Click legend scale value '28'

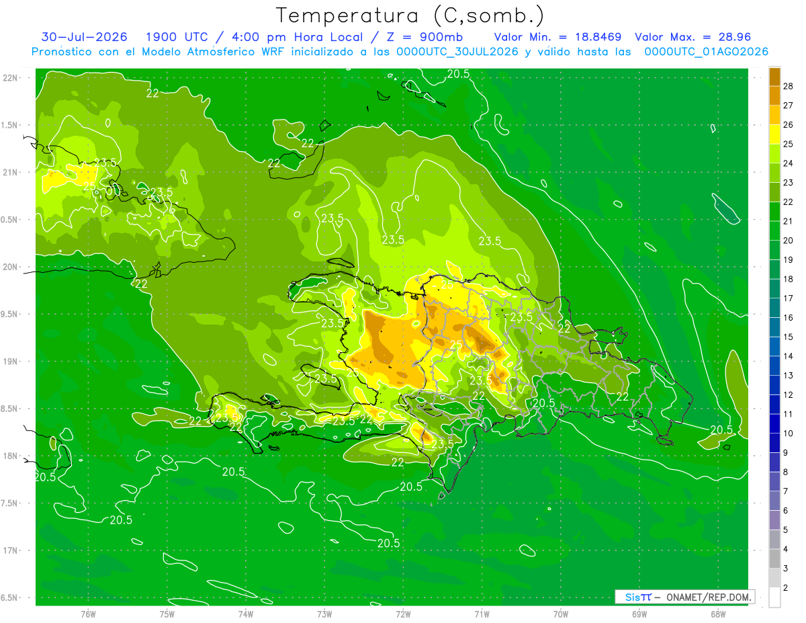click(x=789, y=86)
